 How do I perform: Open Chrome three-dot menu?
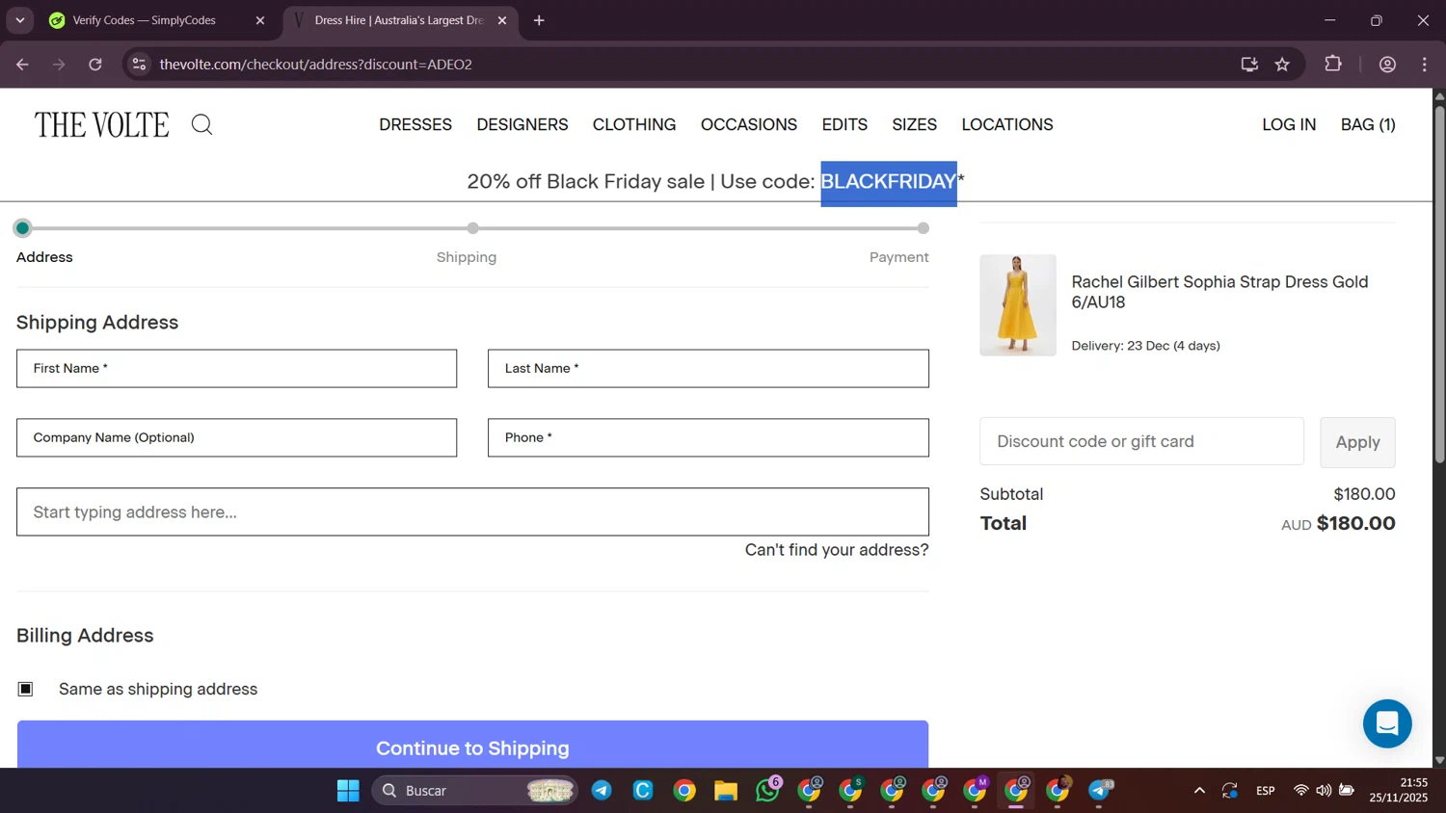[1424, 65]
